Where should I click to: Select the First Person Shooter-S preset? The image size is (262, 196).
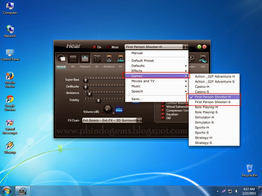tap(214, 102)
